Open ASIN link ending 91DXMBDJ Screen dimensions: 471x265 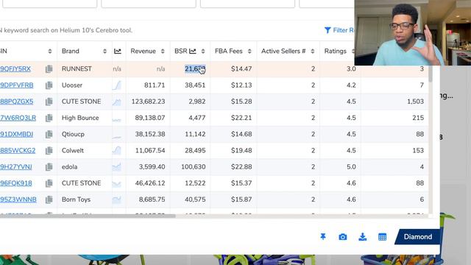16,134
